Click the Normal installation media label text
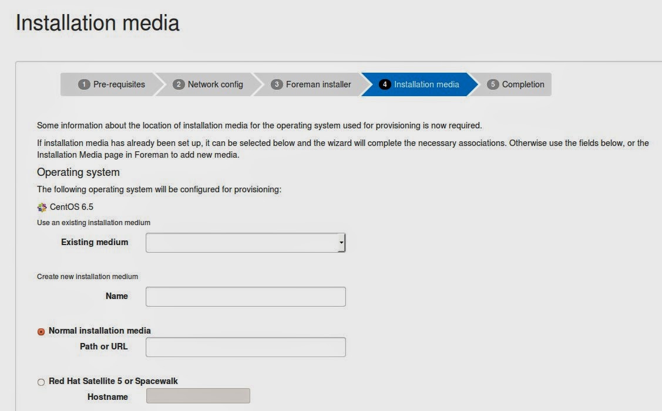662x411 pixels. click(x=100, y=331)
